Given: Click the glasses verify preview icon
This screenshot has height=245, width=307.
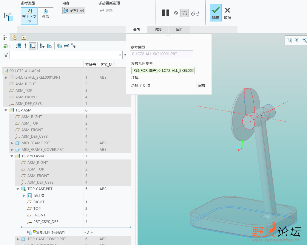Looking at the screenshot, I should point(195,13).
